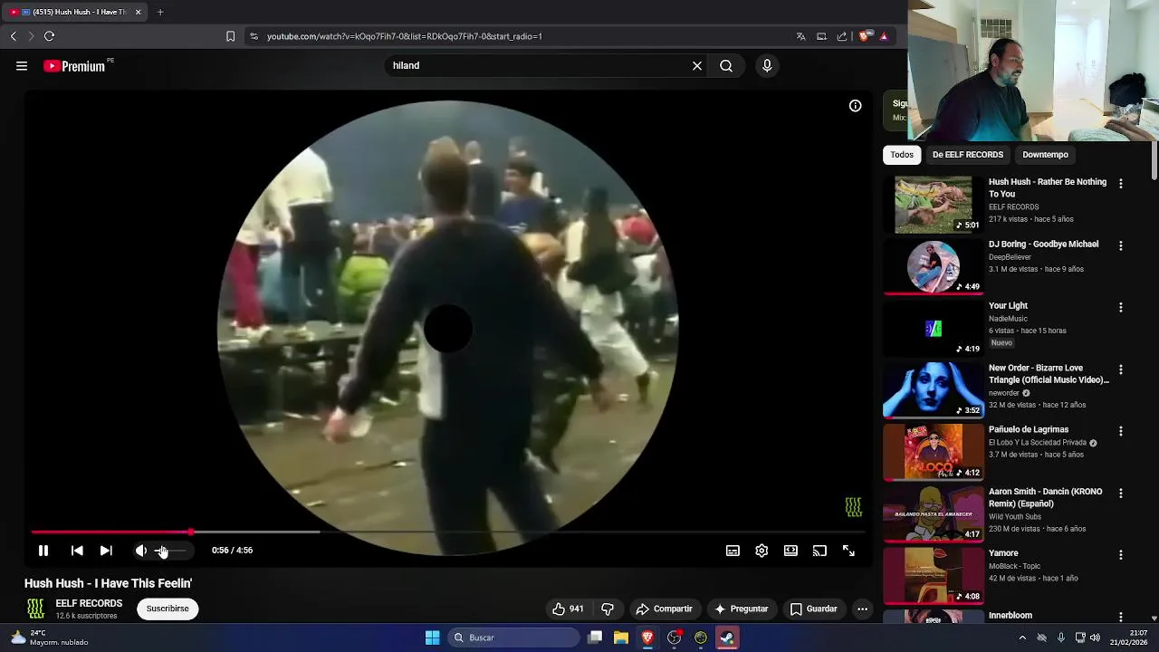1159x652 pixels.
Task: Cast the video to a TV
Action: [819, 551]
